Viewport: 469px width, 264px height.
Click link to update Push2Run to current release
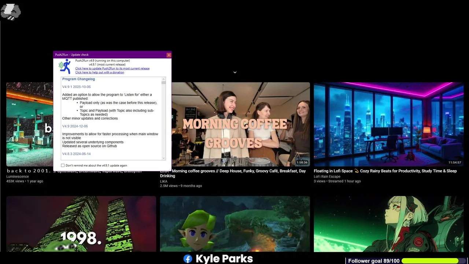pos(112,69)
